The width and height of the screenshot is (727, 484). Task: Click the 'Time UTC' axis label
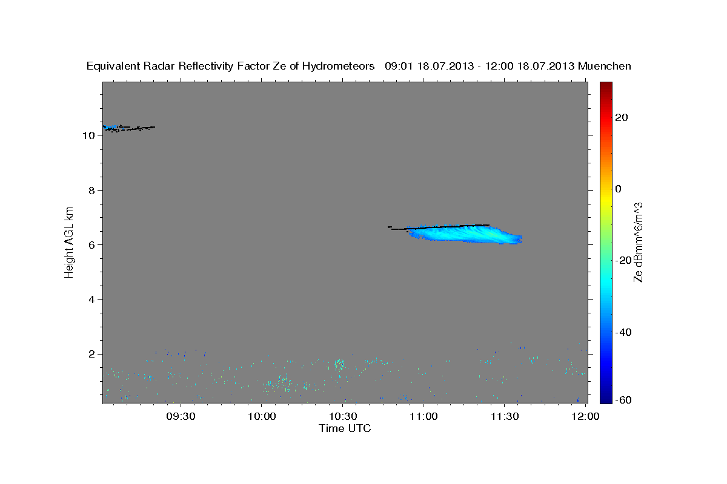point(345,428)
